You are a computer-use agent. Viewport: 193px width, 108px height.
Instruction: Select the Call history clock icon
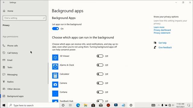(4, 53)
